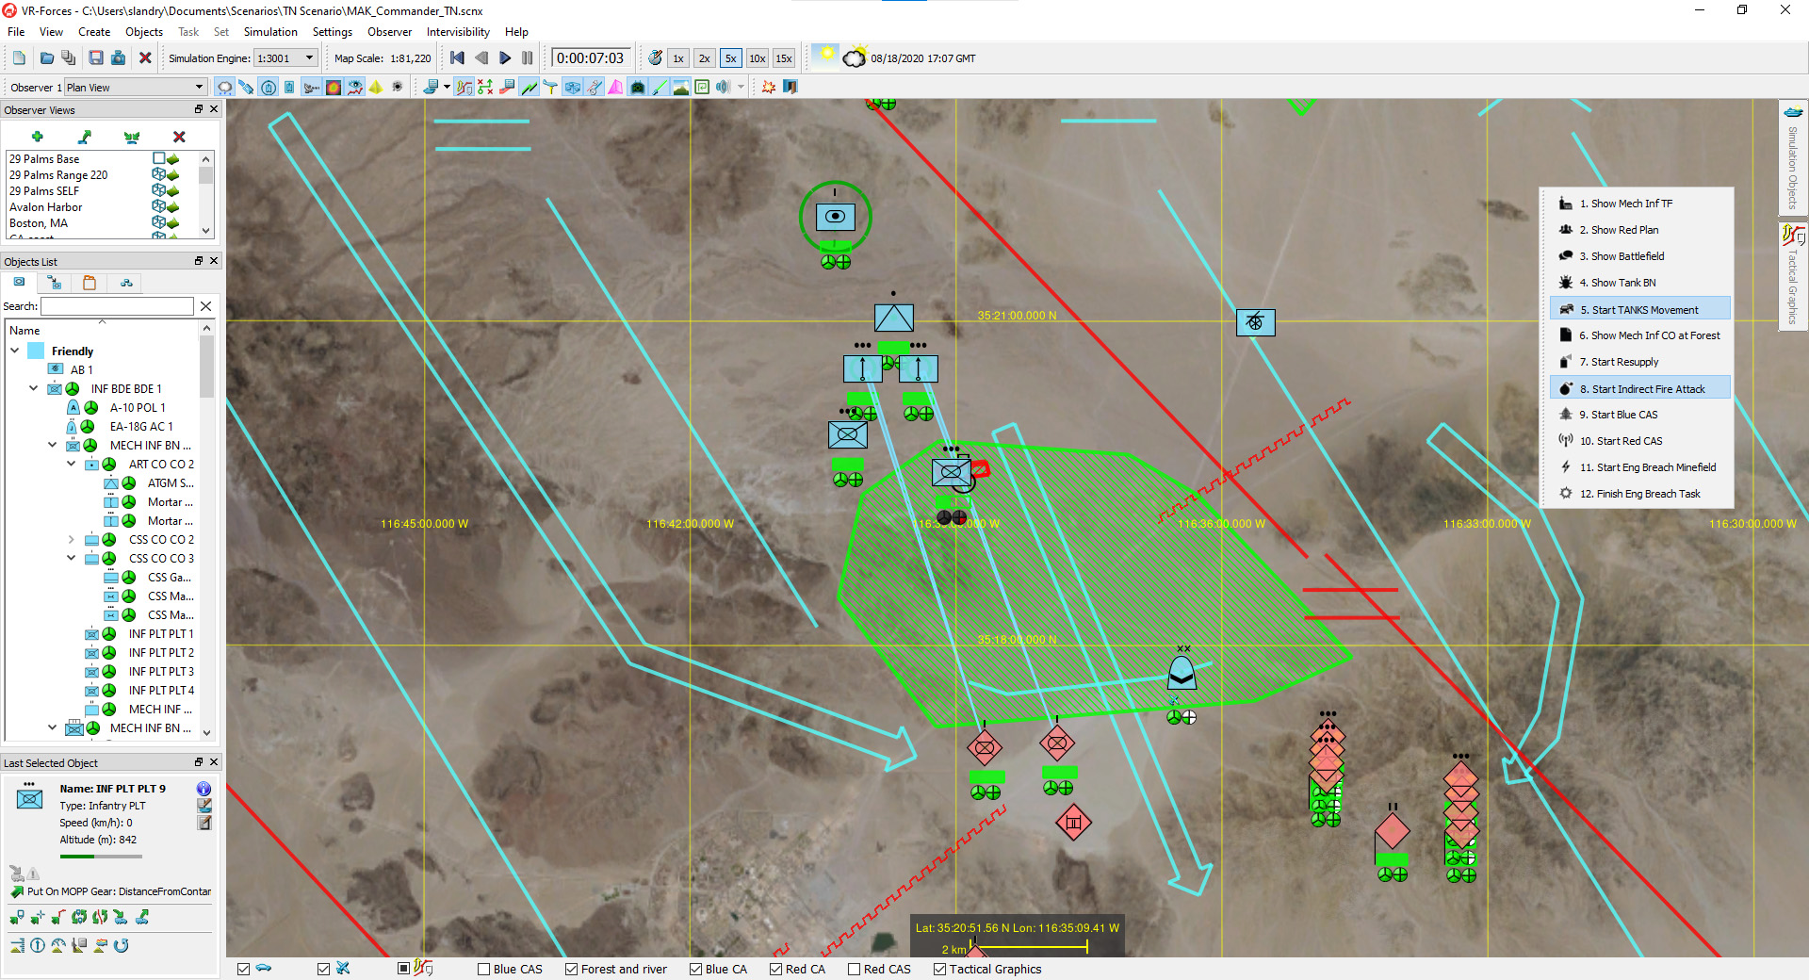Image resolution: width=1809 pixels, height=980 pixels.
Task: Click 2. Show Red Plan
Action: [1619, 230]
